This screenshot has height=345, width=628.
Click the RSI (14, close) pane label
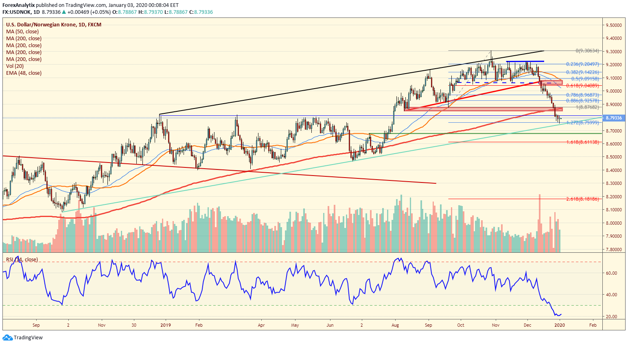pyautogui.click(x=22, y=260)
